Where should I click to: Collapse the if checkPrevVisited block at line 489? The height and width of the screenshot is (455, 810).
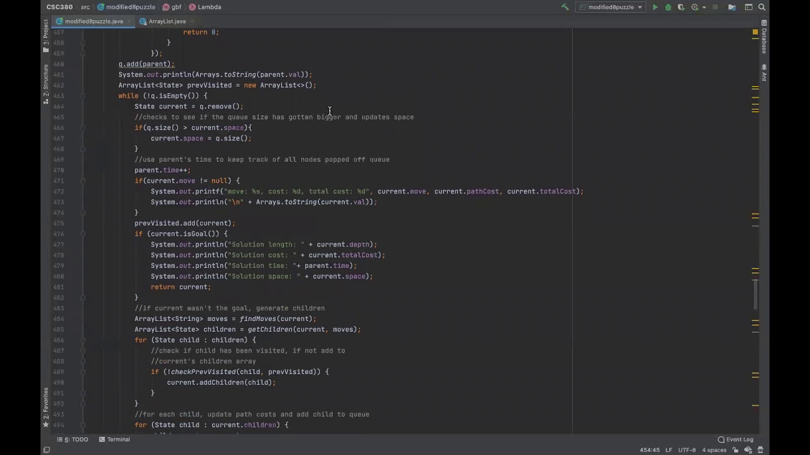(x=84, y=372)
